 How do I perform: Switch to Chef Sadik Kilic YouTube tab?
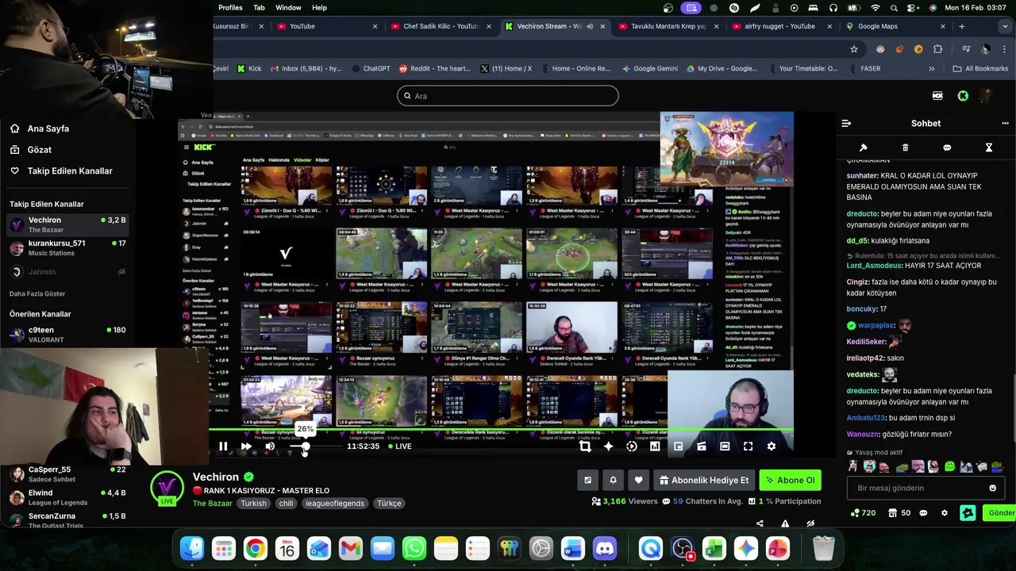pos(441,26)
